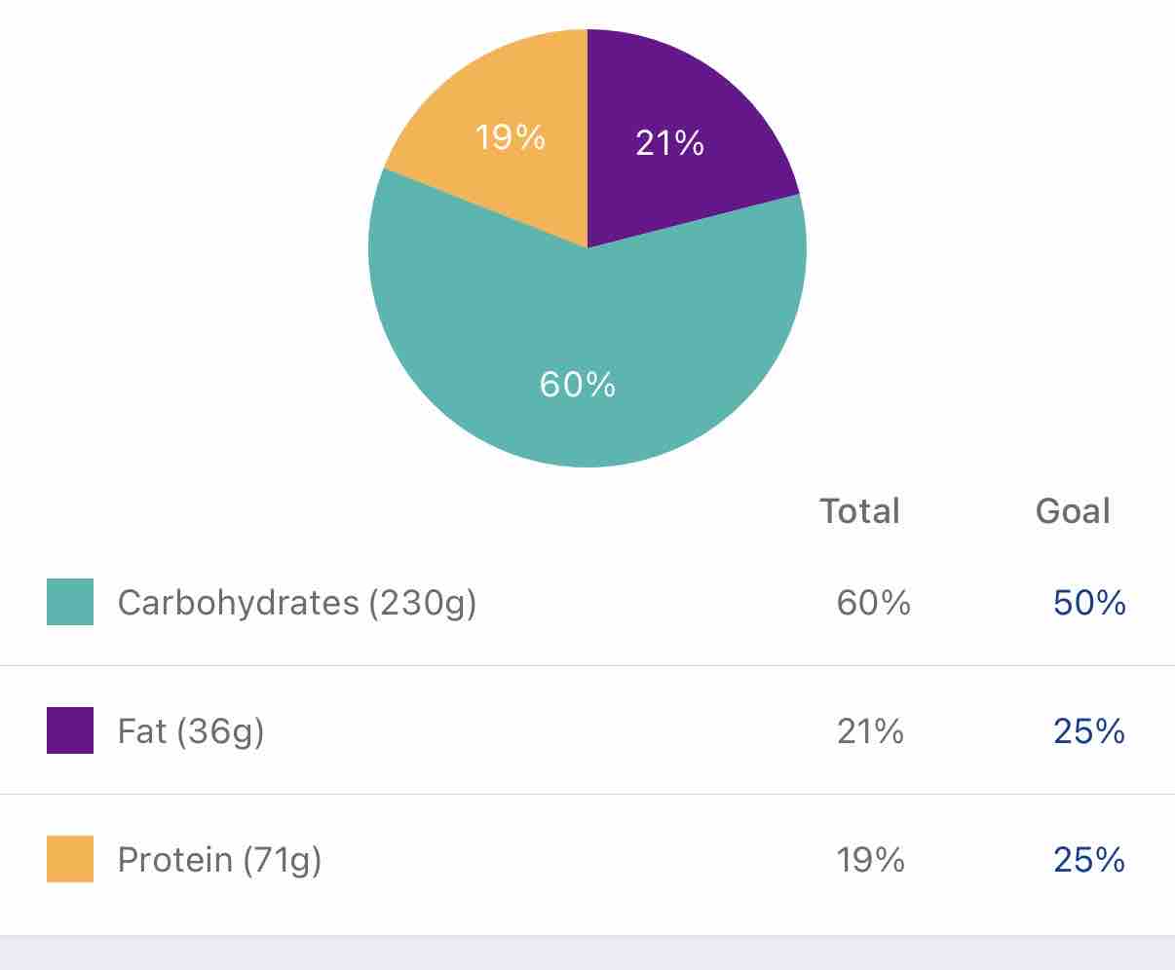Click the Carbohydrates total value 60%

coord(873,603)
